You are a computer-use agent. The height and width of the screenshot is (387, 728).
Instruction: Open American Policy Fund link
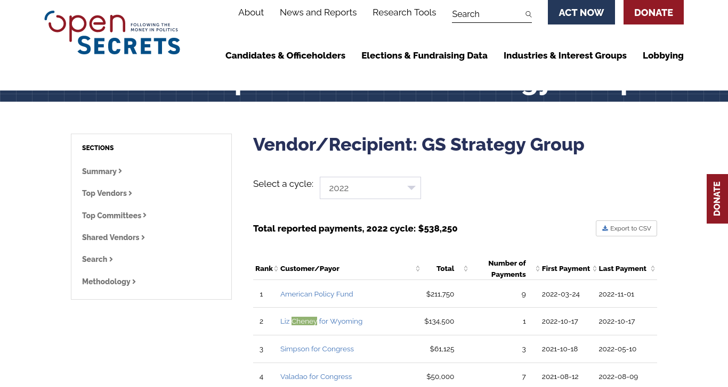click(317, 294)
